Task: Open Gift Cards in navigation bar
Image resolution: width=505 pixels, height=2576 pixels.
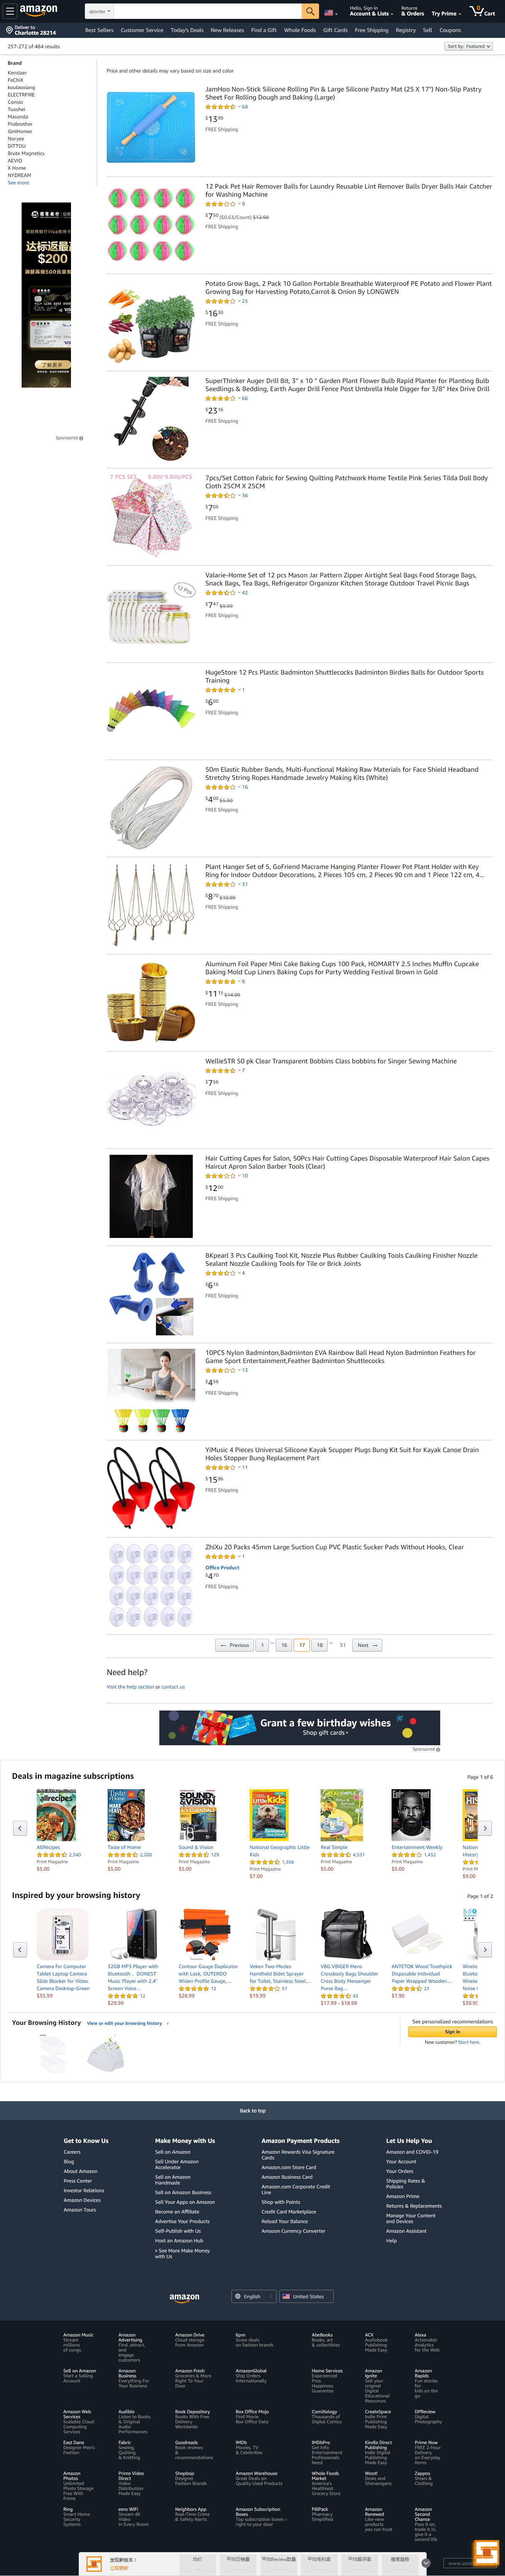Action: click(x=335, y=30)
